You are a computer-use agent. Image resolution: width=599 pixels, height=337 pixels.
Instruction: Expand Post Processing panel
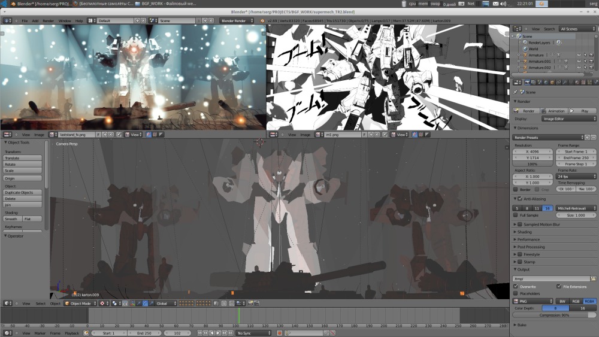pos(531,247)
